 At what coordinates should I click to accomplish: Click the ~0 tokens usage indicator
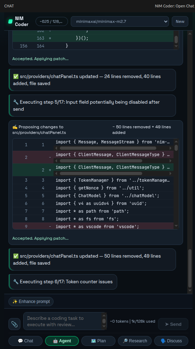[132, 321]
